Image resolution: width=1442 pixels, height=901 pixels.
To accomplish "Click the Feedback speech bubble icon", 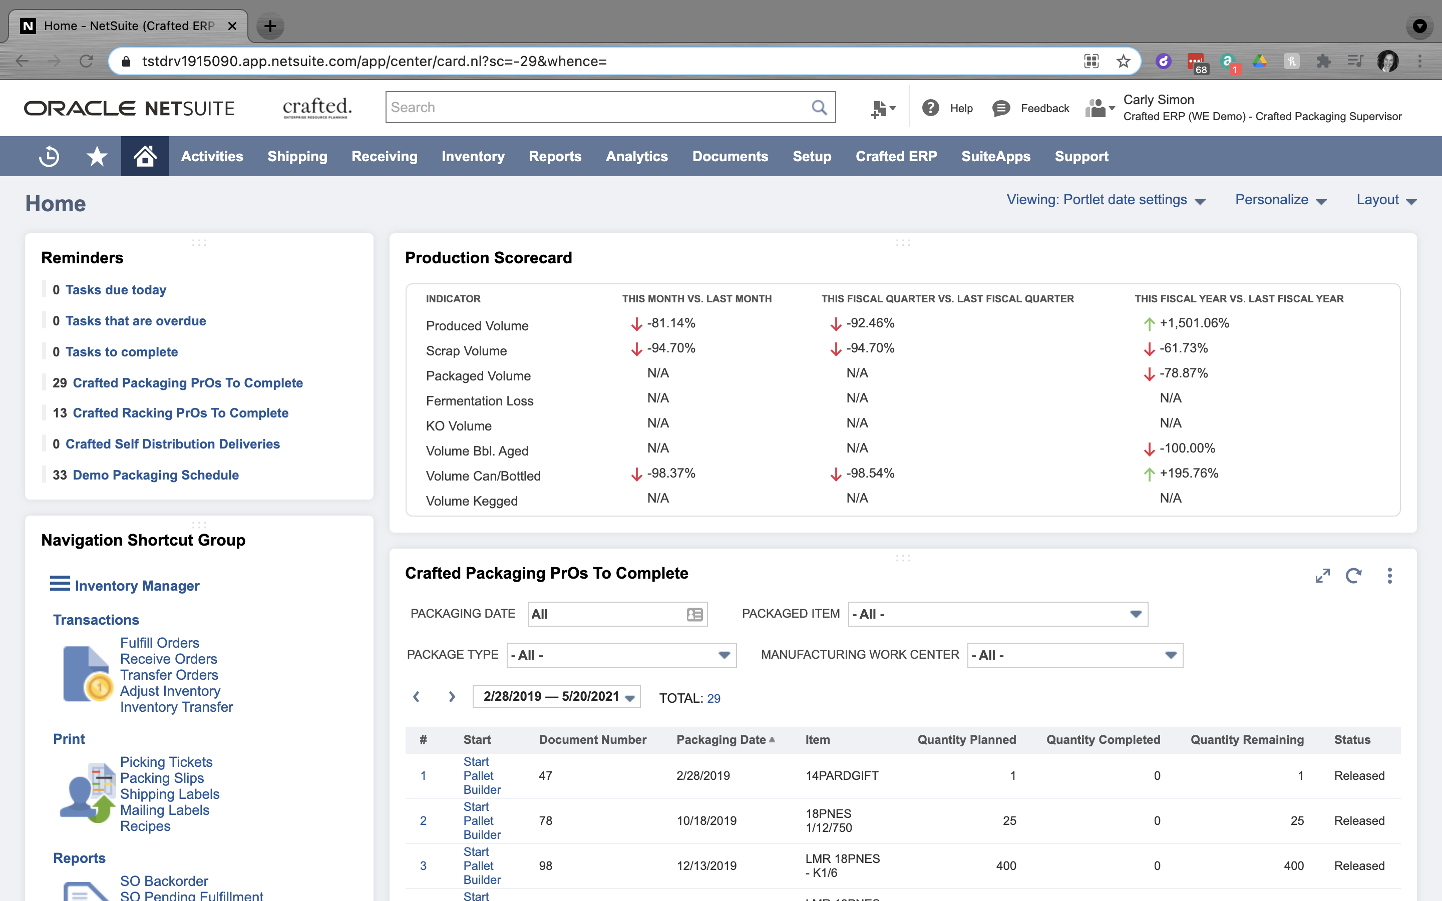I will 1001,108.
